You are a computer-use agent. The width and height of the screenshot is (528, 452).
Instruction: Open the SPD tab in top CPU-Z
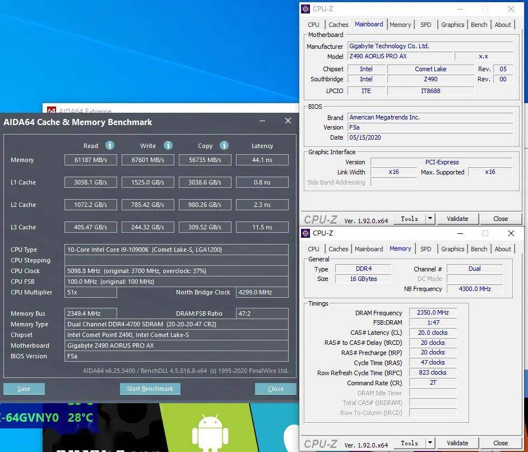coord(425,25)
